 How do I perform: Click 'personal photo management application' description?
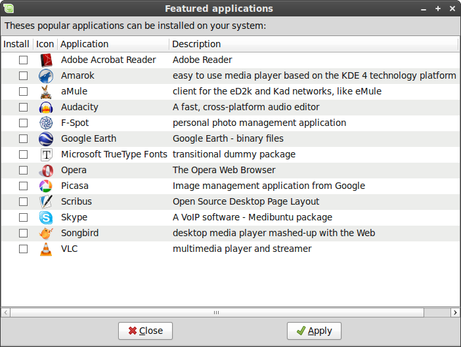pos(259,123)
